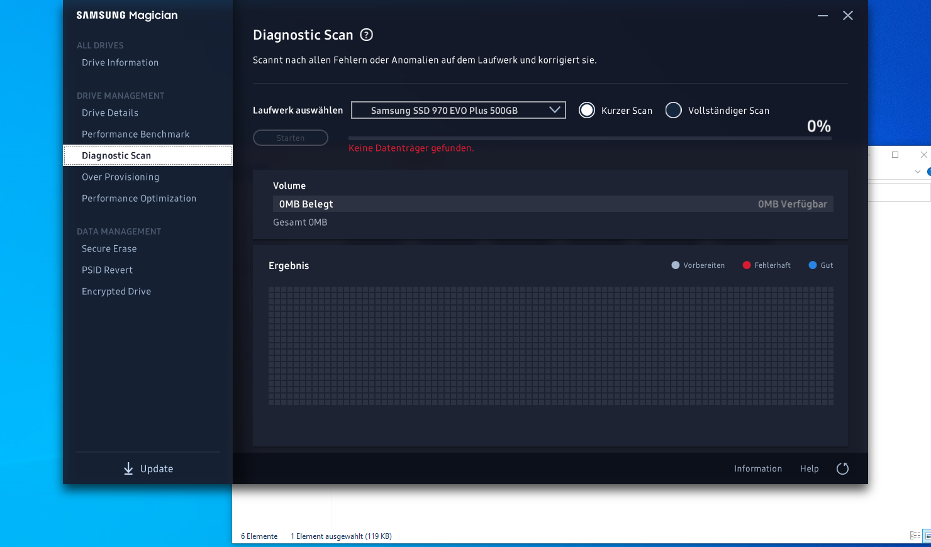Click the dropdown arrow next to Samsung SSD 970
Image resolution: width=931 pixels, height=547 pixels.
(554, 110)
